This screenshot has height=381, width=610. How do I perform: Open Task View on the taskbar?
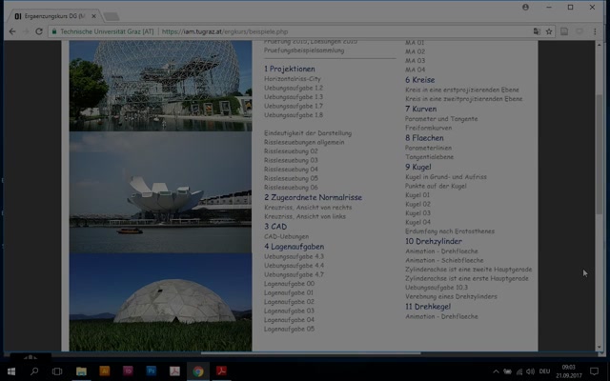click(57, 371)
